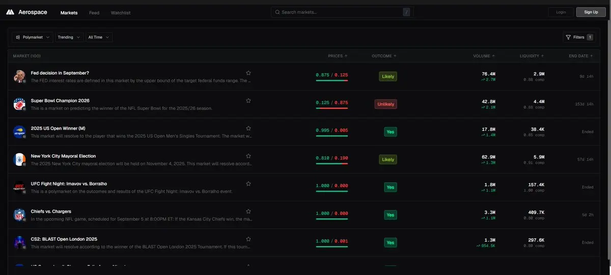Viewport: 611px width, 275px height.
Task: Sort by the Outcome column header
Action: (384, 56)
